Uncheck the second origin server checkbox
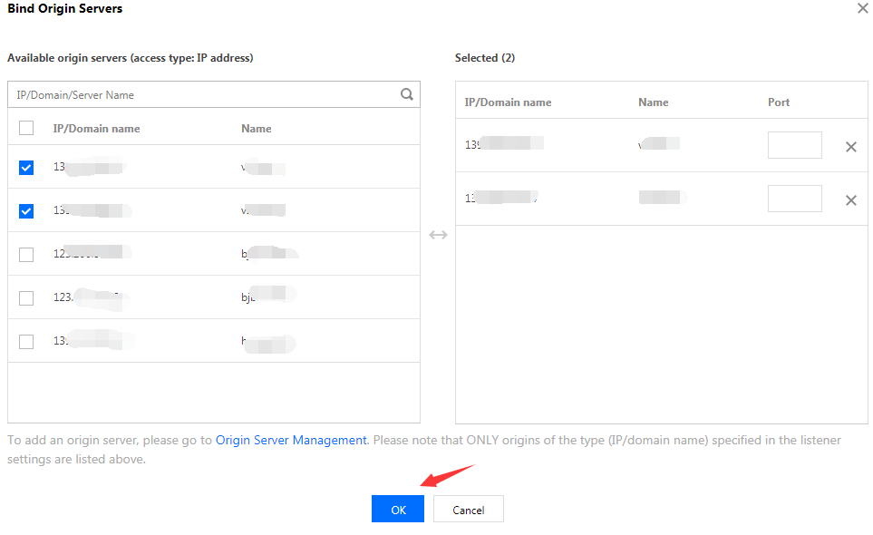873x535 pixels. (x=26, y=211)
